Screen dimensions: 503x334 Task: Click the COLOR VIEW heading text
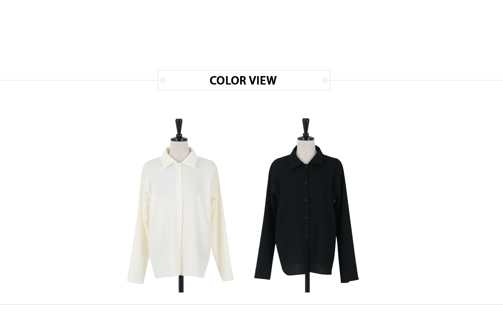click(243, 80)
